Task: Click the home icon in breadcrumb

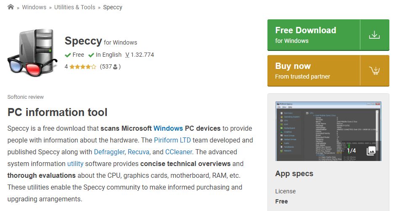Action: pyautogui.click(x=11, y=7)
